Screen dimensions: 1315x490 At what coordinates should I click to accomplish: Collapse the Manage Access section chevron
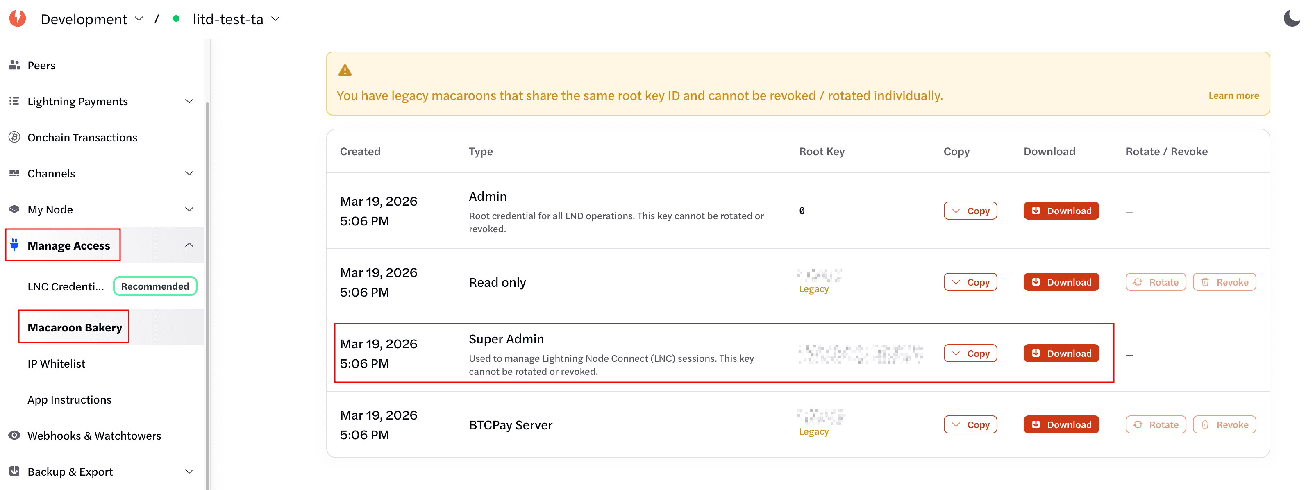pos(189,245)
